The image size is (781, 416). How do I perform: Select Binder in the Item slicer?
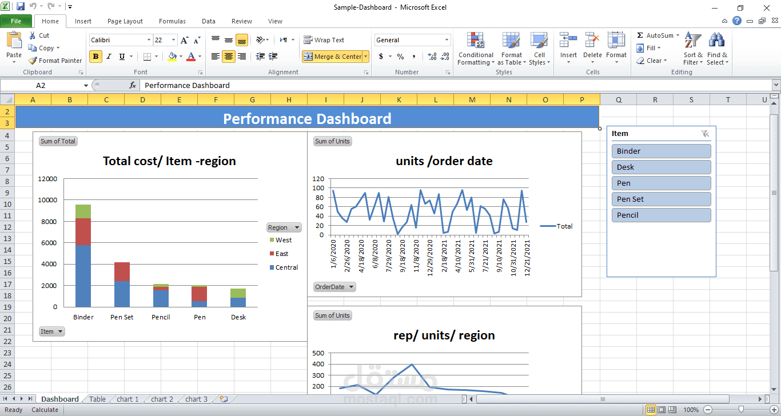[661, 151]
